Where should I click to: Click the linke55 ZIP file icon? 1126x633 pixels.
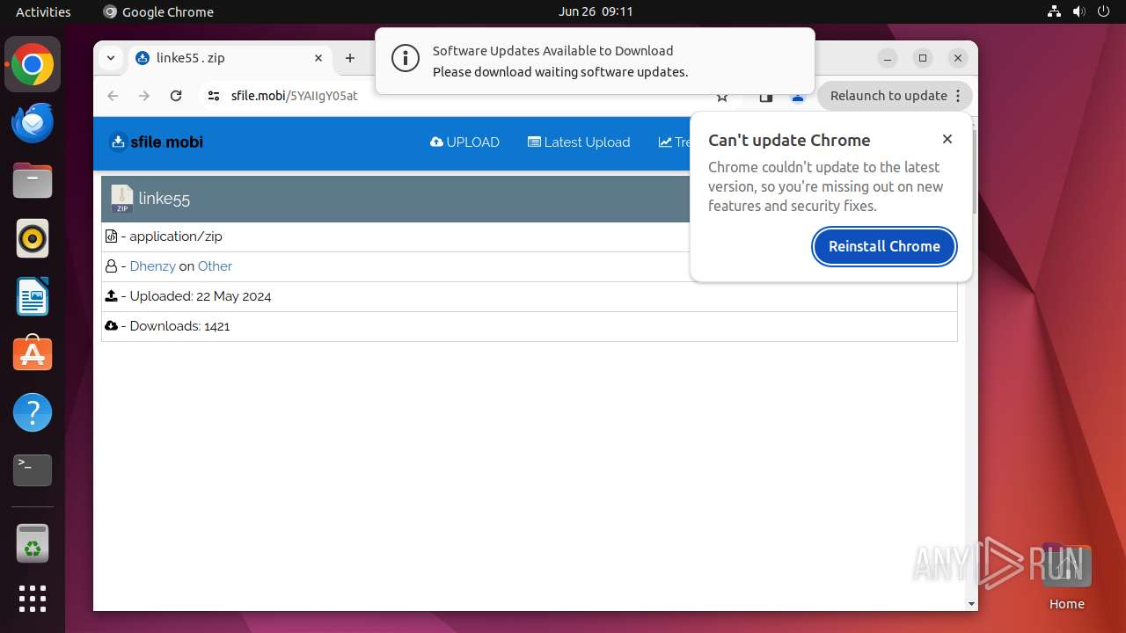coord(121,199)
